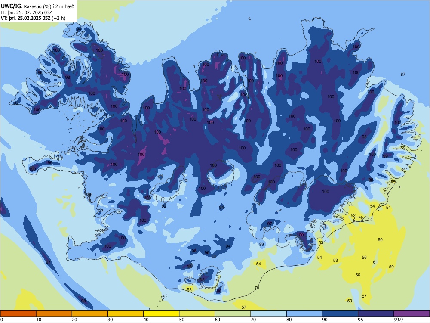The width and height of the screenshot is (430, 323).
Task: Click the "92" value at the far west edge
Action: click(x=16, y=103)
